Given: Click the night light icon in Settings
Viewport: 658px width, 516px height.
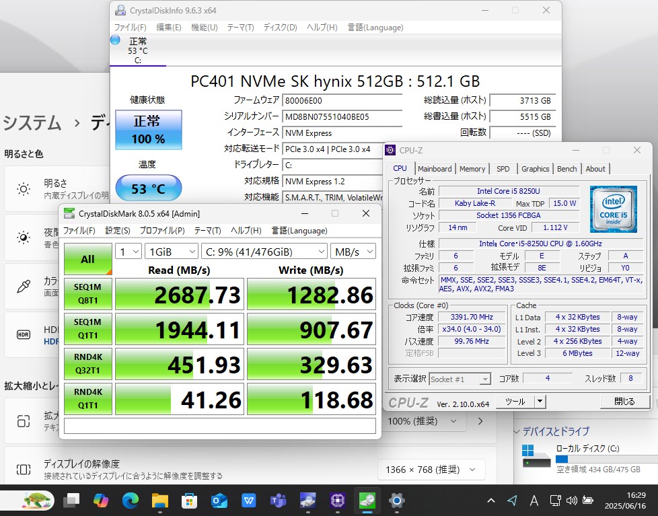Looking at the screenshot, I should point(24,237).
